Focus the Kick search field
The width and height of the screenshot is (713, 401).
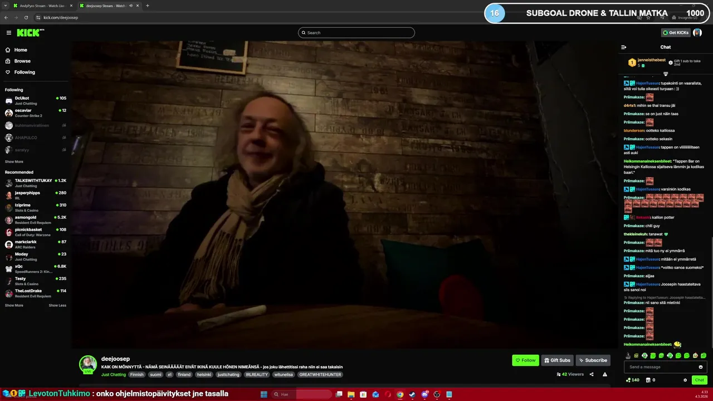point(356,33)
